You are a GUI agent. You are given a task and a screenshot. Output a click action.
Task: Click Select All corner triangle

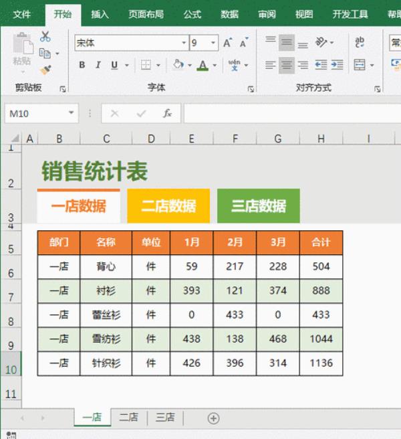click(x=15, y=139)
